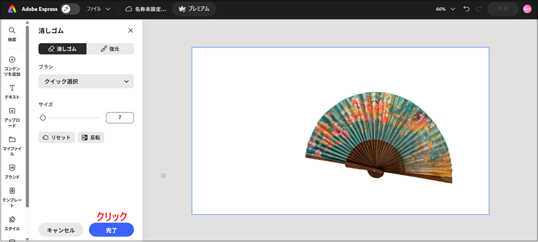Click the 共有 share button
Screen dimensions: 538x242
click(x=503, y=9)
